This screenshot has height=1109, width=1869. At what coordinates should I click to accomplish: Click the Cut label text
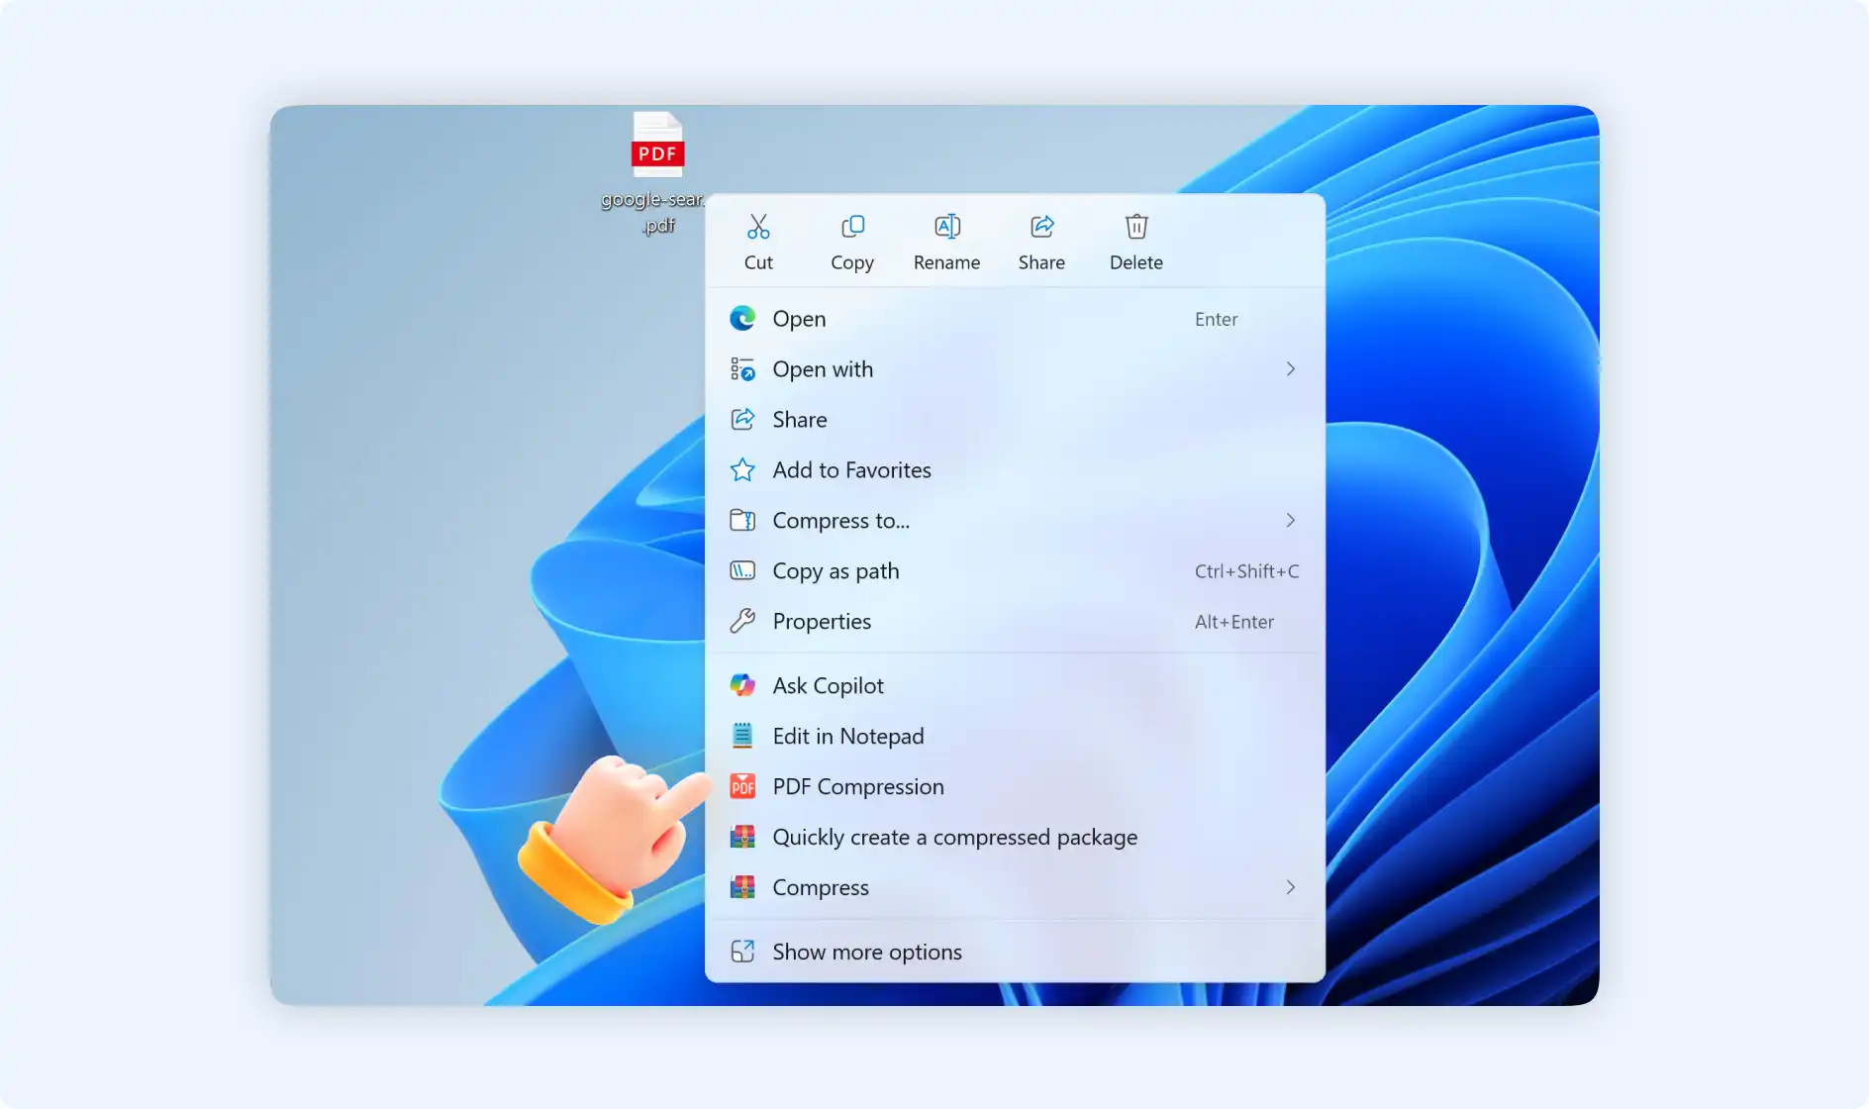(x=758, y=262)
